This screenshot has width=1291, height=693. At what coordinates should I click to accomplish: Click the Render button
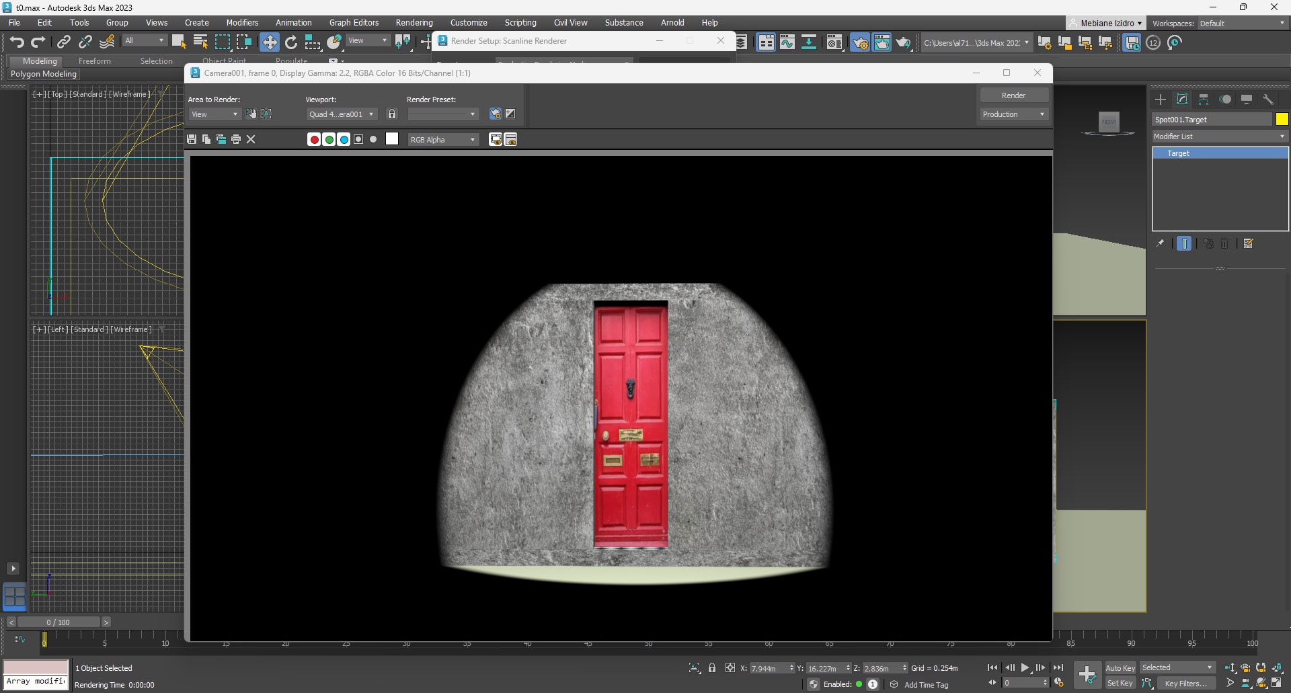point(1013,95)
